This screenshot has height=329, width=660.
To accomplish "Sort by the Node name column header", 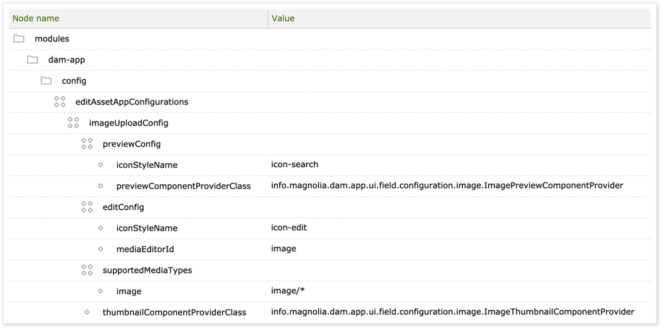I will pos(36,18).
